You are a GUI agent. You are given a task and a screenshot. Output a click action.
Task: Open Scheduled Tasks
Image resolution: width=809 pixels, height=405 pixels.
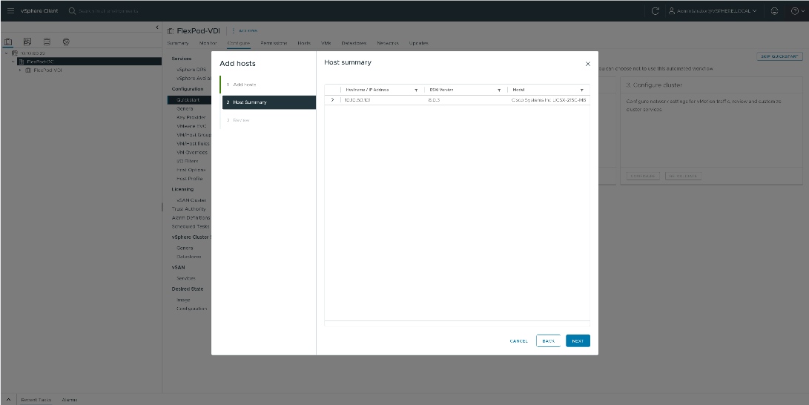(190, 226)
